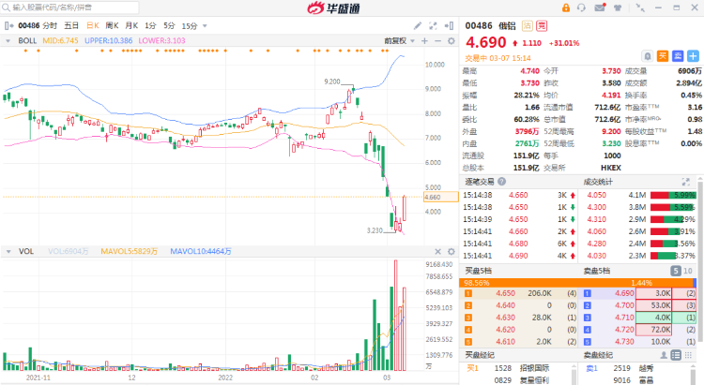Image resolution: width=704 pixels, height=385 pixels.
Task: Expand the VOL indicator dropdown triangle
Action: point(8,251)
